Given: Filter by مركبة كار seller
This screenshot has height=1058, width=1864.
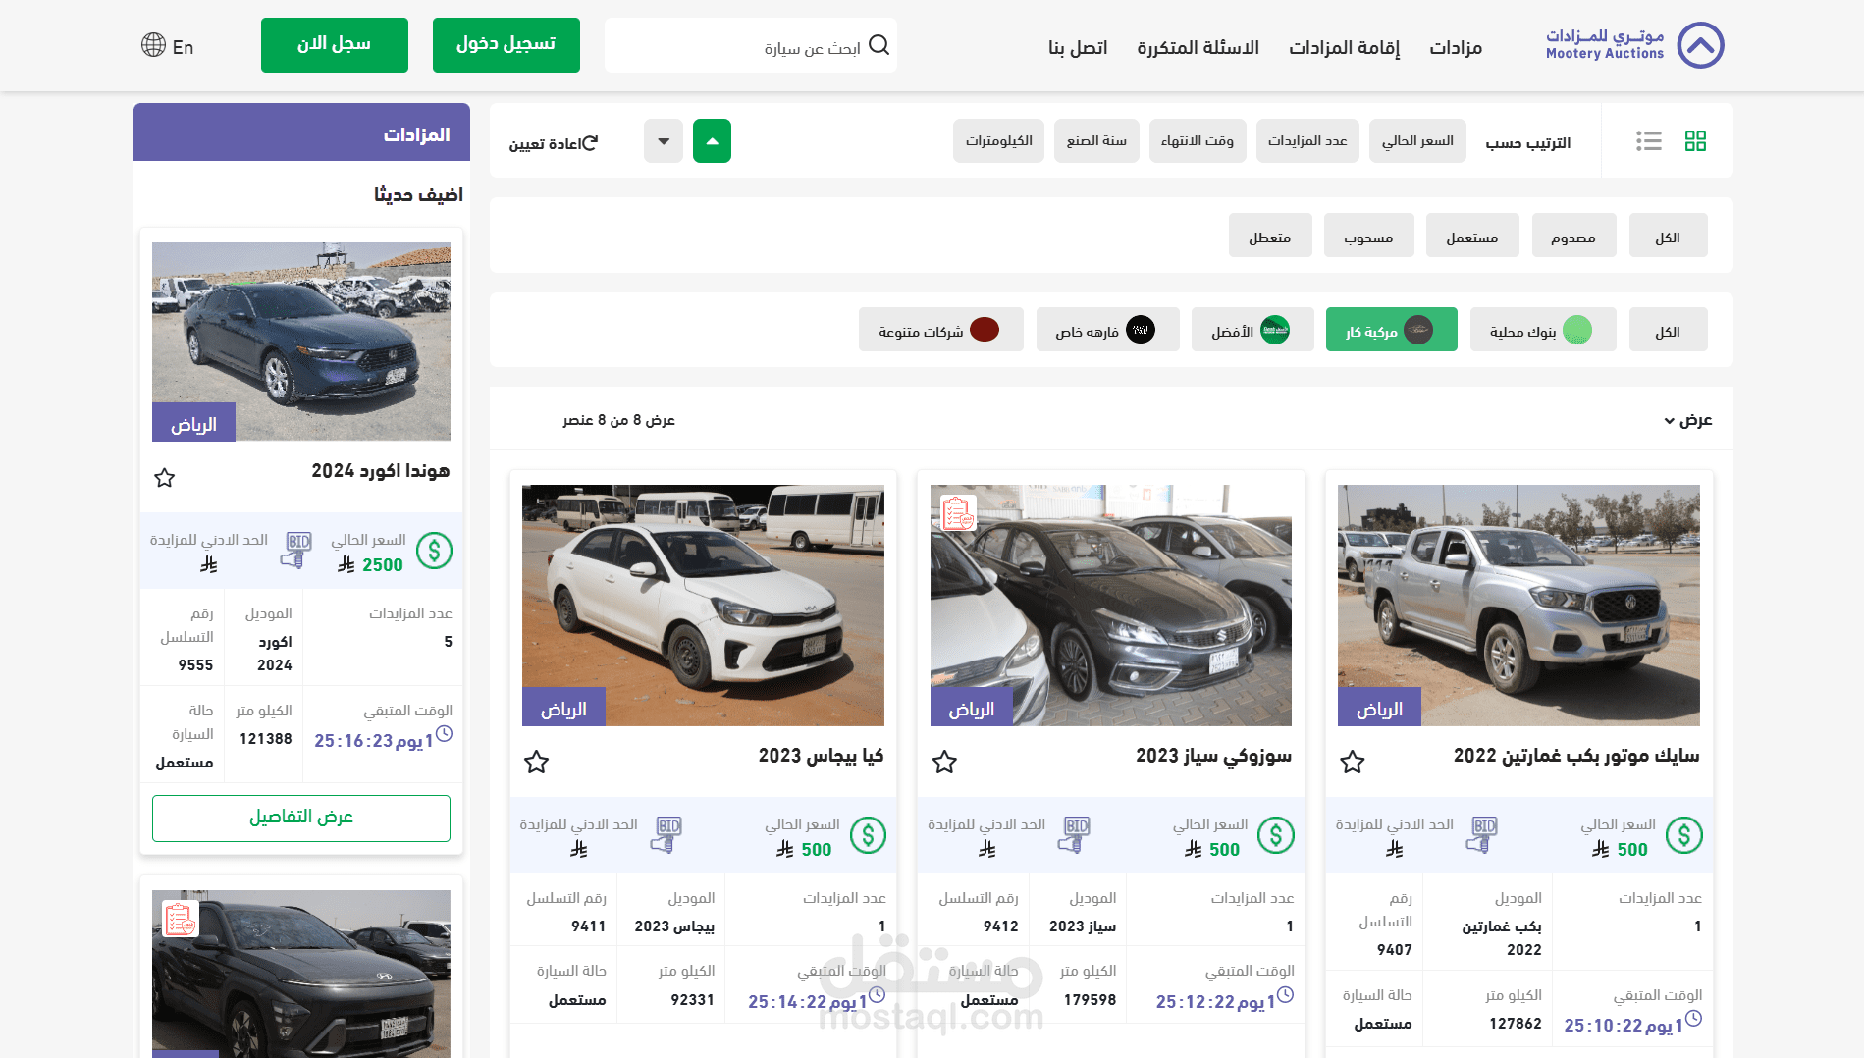Looking at the screenshot, I should tap(1392, 330).
